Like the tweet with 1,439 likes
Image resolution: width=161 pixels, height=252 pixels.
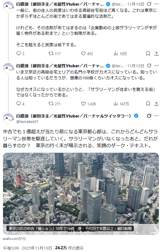[89, 104]
